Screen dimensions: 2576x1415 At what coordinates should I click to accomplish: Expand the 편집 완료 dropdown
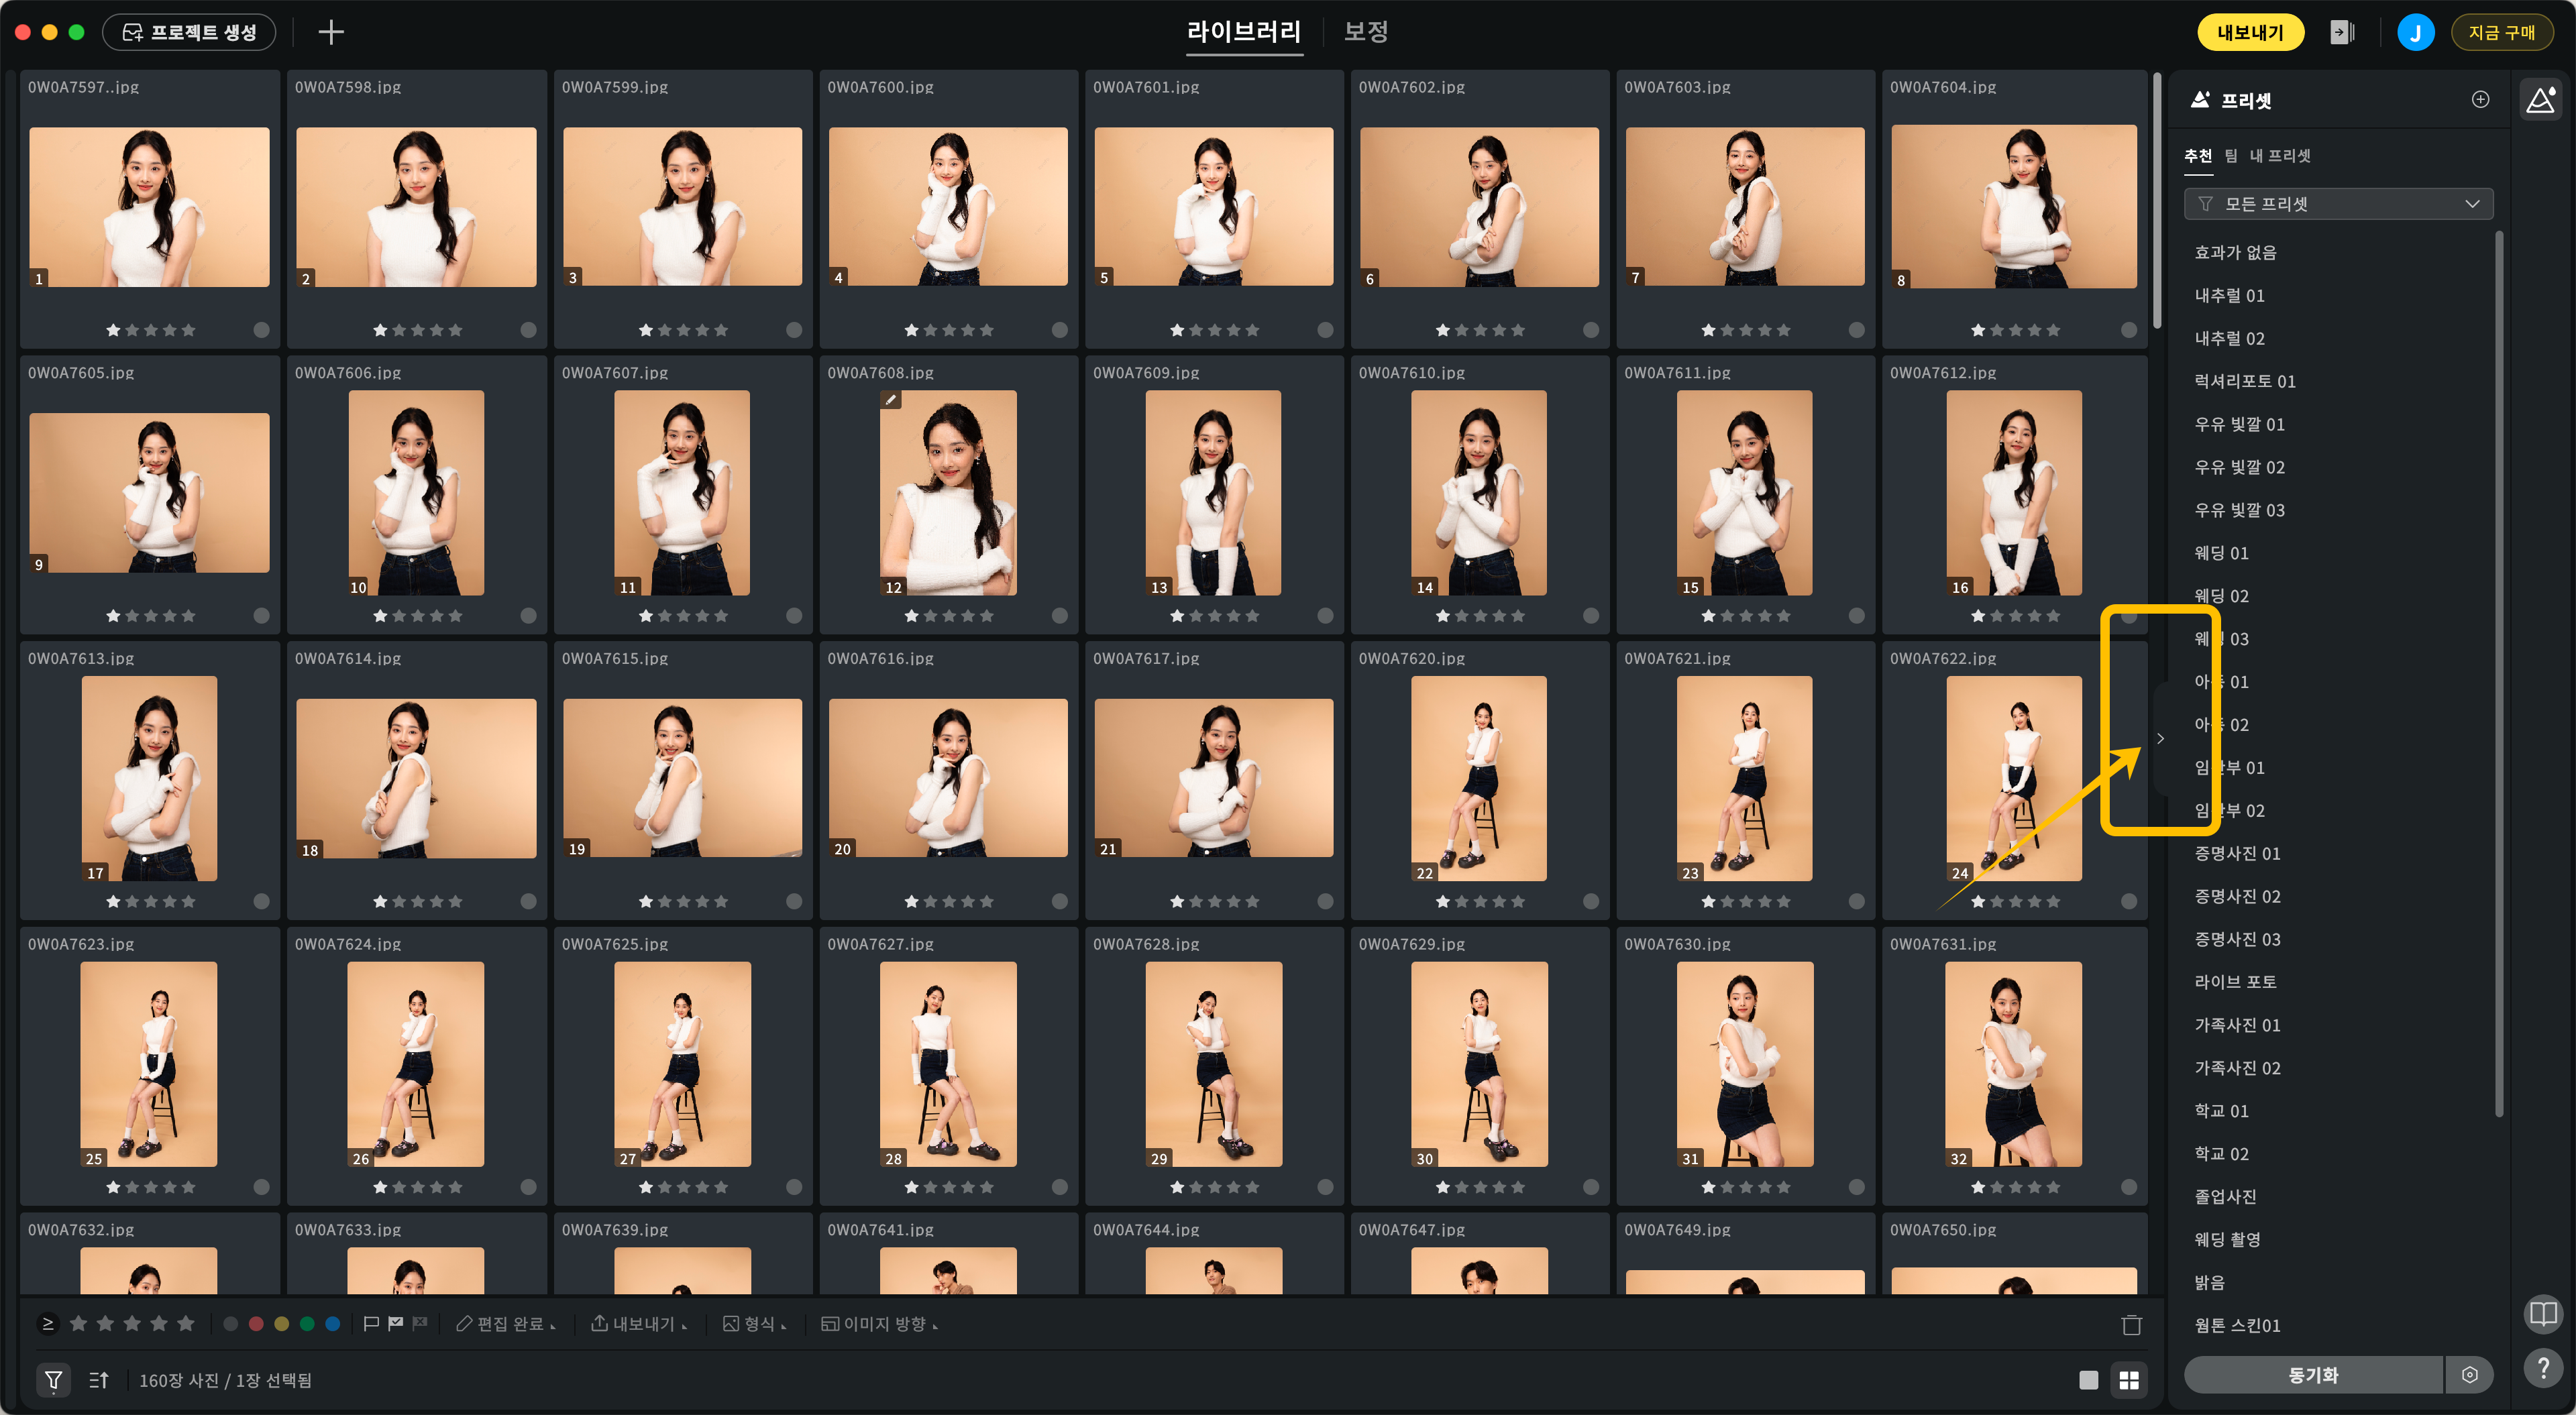506,1324
